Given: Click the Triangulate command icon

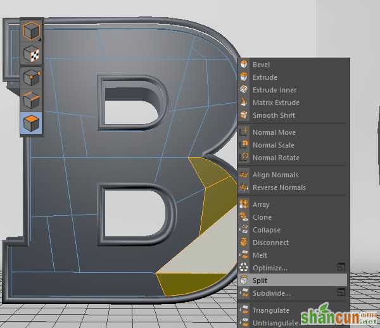Looking at the screenshot, I should point(244,310).
